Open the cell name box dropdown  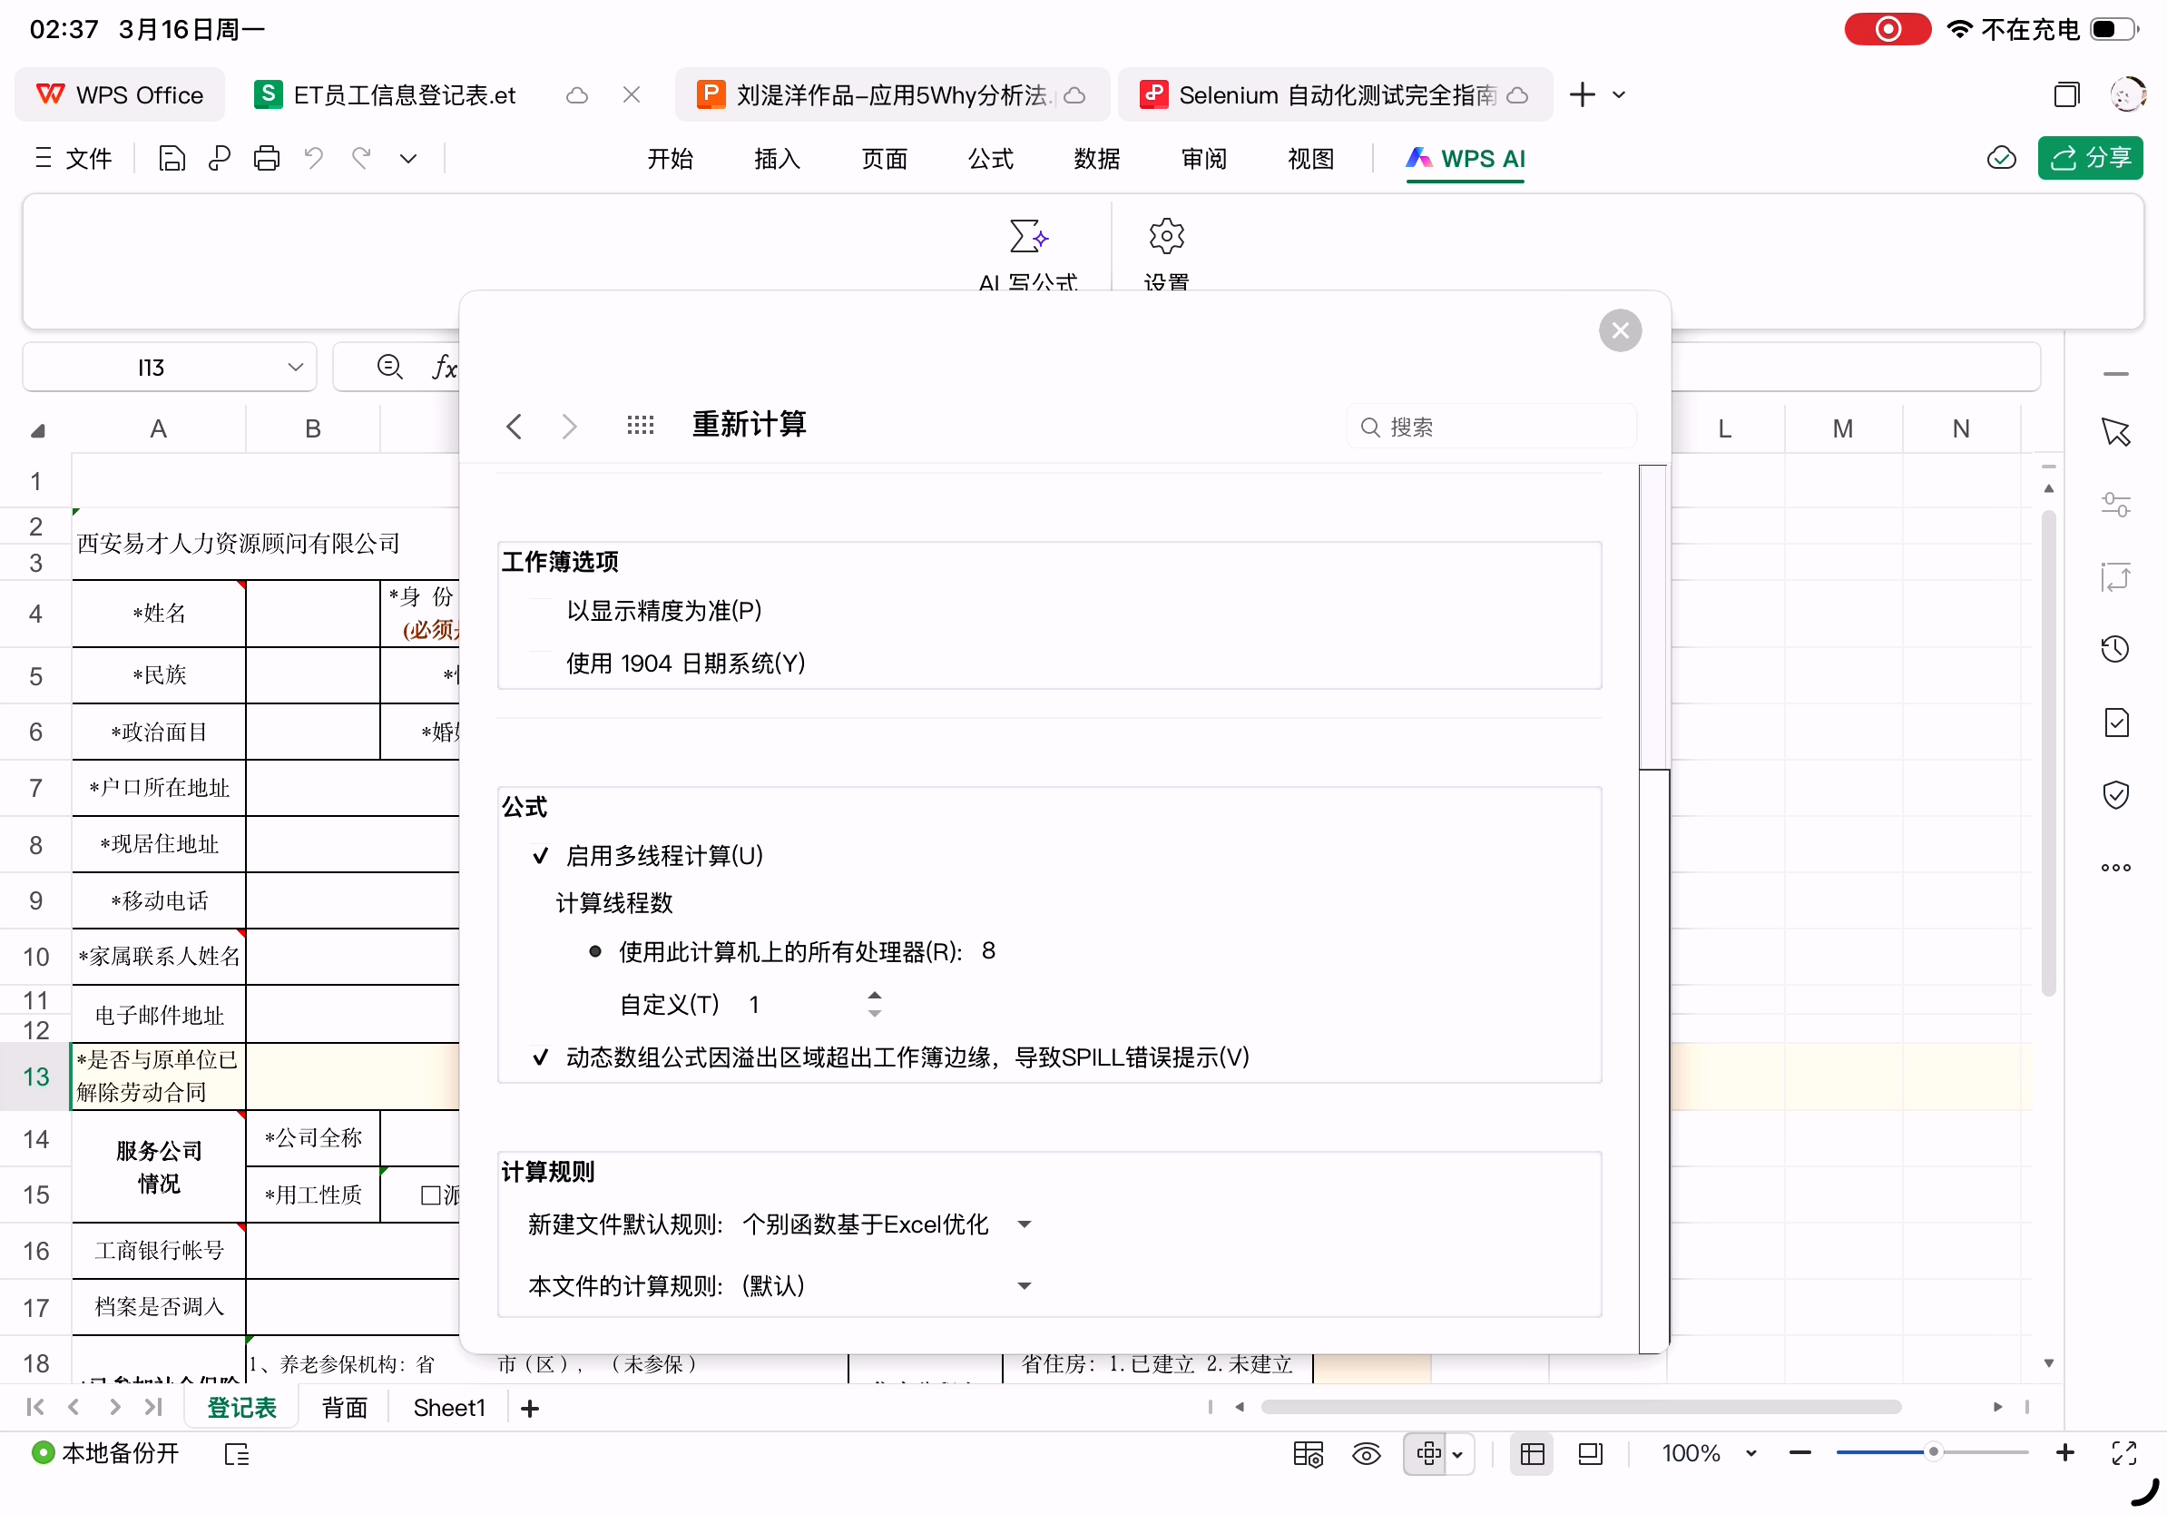point(295,368)
